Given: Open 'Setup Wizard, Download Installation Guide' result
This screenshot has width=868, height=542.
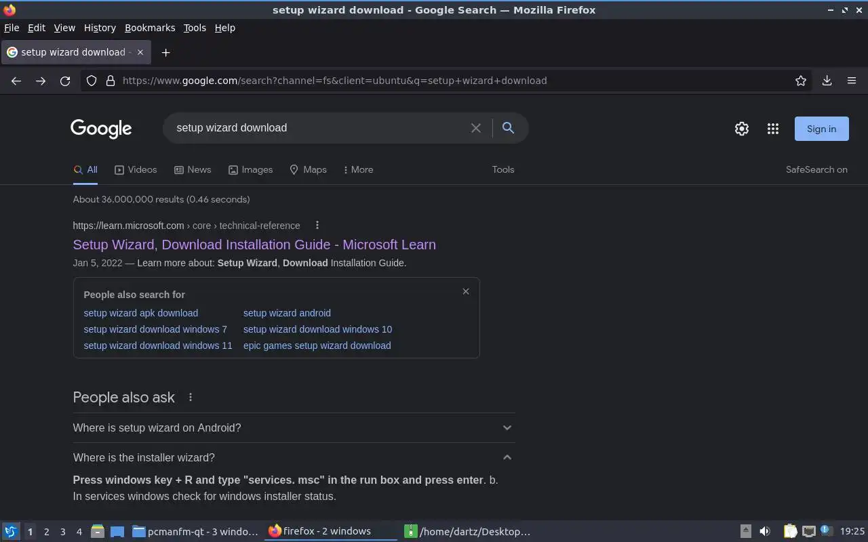Looking at the screenshot, I should (x=254, y=245).
